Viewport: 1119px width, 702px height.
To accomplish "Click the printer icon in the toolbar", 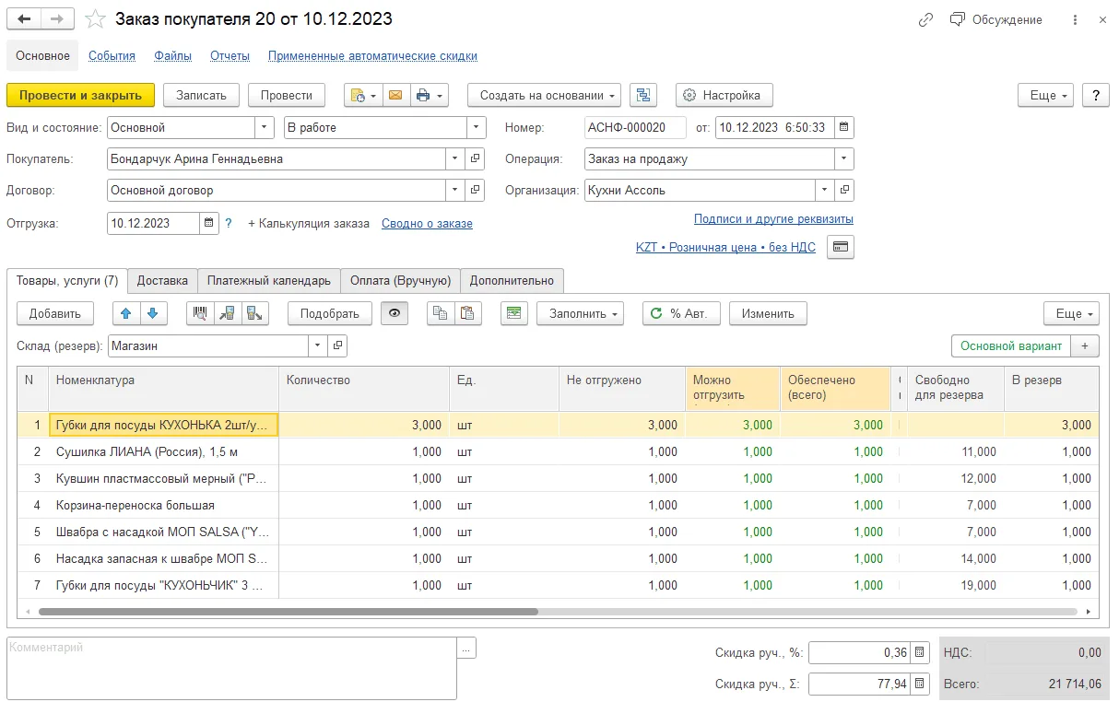I will point(429,95).
